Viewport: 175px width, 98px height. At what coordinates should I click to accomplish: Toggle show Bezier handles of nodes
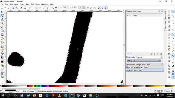coord(103,8)
